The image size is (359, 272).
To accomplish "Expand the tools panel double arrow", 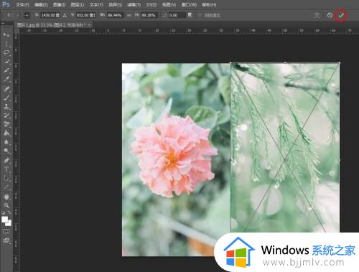I will pos(3,24).
